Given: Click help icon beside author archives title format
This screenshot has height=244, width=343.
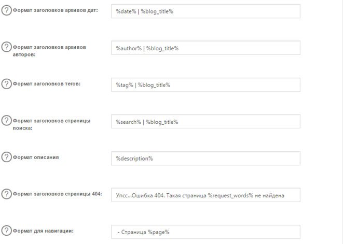Looking at the screenshot, I should coord(6,47).
